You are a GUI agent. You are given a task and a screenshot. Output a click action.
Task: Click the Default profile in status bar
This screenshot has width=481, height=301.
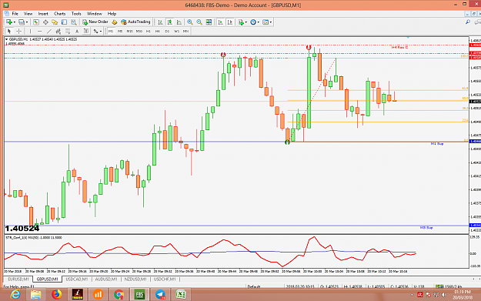pos(254,286)
